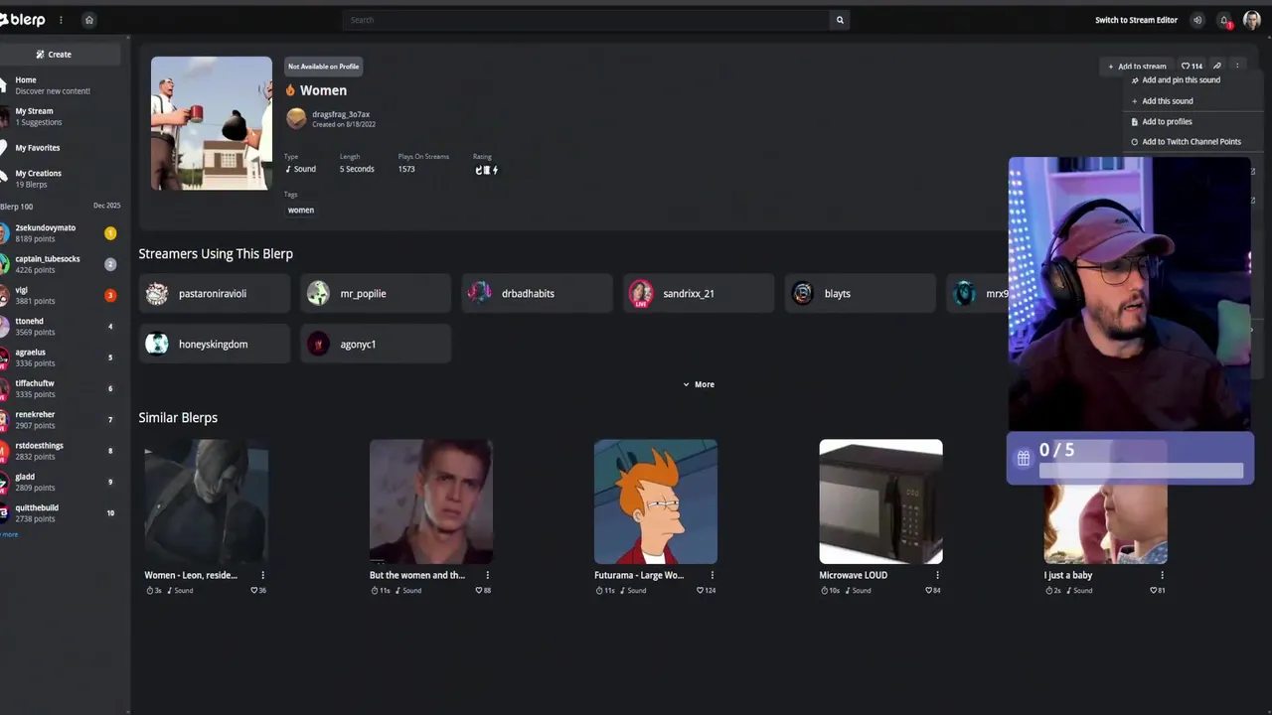This screenshot has height=715, width=1272.
Task: Click Switch to Stream Editor
Action: click(1136, 20)
